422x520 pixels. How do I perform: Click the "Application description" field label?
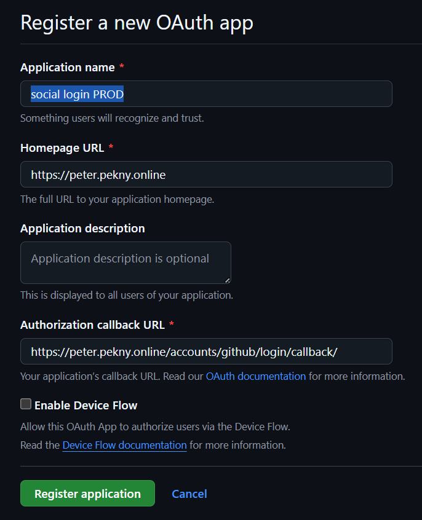pos(82,229)
